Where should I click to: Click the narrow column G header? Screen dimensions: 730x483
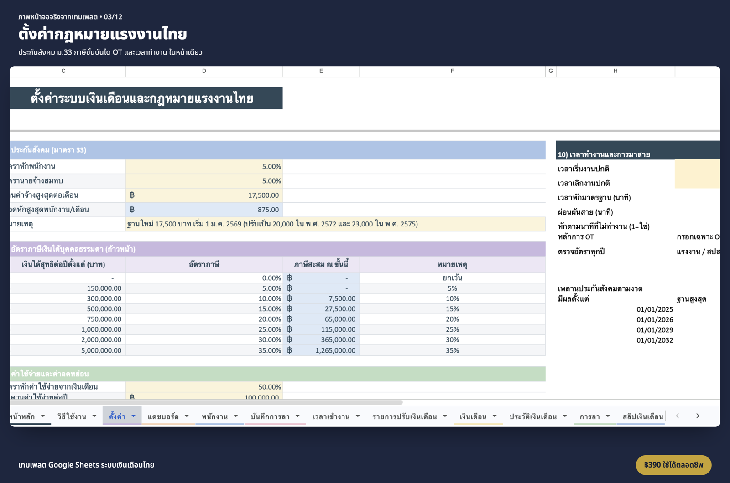pos(551,71)
